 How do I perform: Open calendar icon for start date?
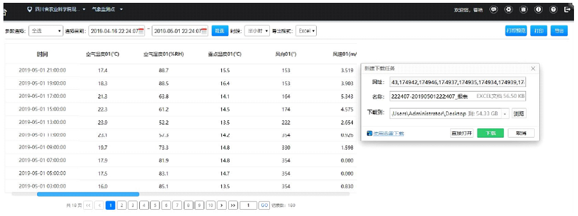point(141,31)
